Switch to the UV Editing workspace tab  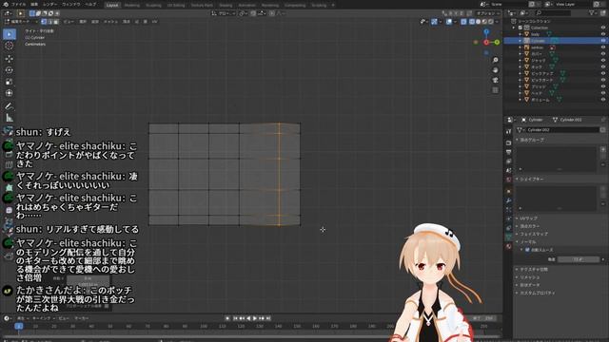coord(176,5)
